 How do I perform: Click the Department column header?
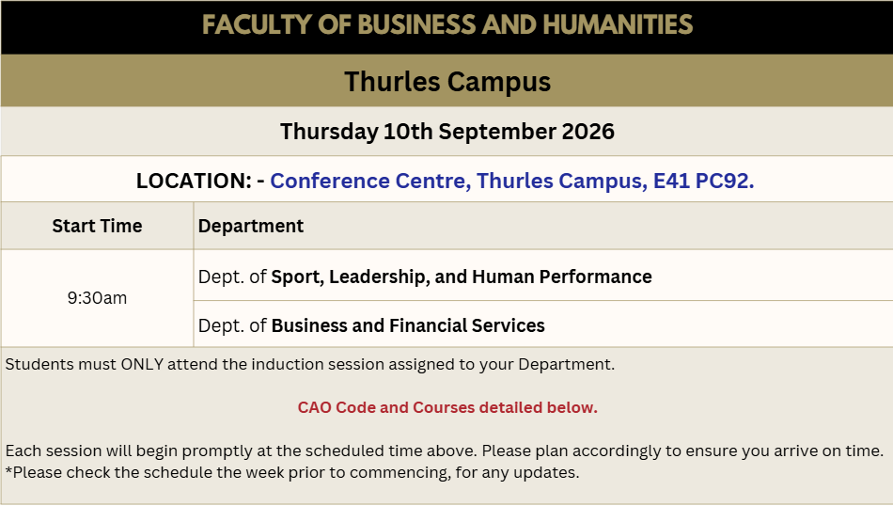tap(251, 227)
